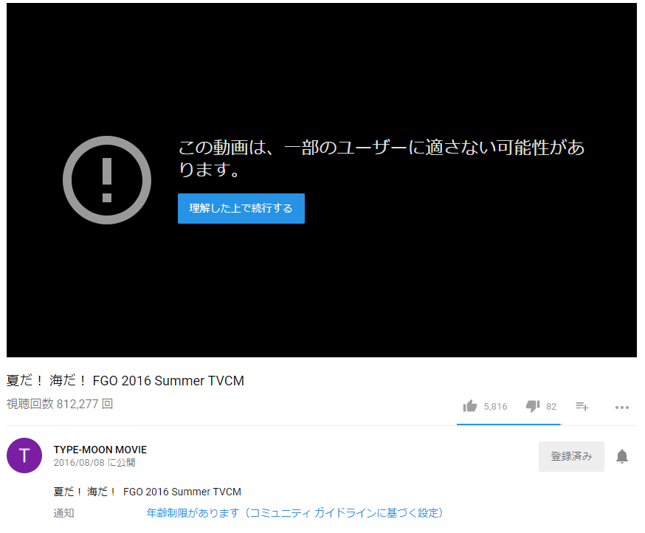Click the description text below channel name
This screenshot has height=533, width=645.
148,492
